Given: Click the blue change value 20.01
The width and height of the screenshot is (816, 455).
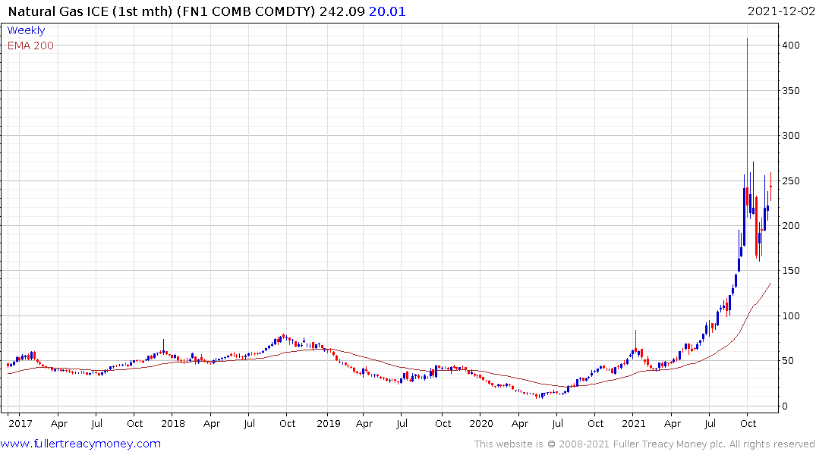Looking at the screenshot, I should 387,11.
